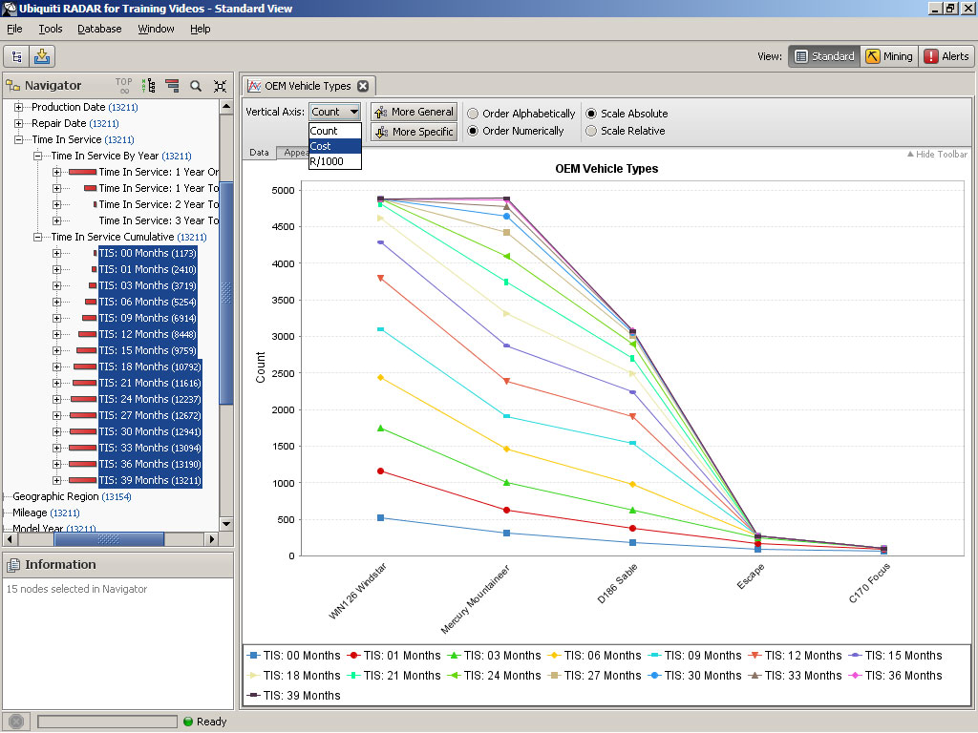Open the tree structure toolbar icon
Image resolution: width=978 pixels, height=733 pixels.
(17, 56)
